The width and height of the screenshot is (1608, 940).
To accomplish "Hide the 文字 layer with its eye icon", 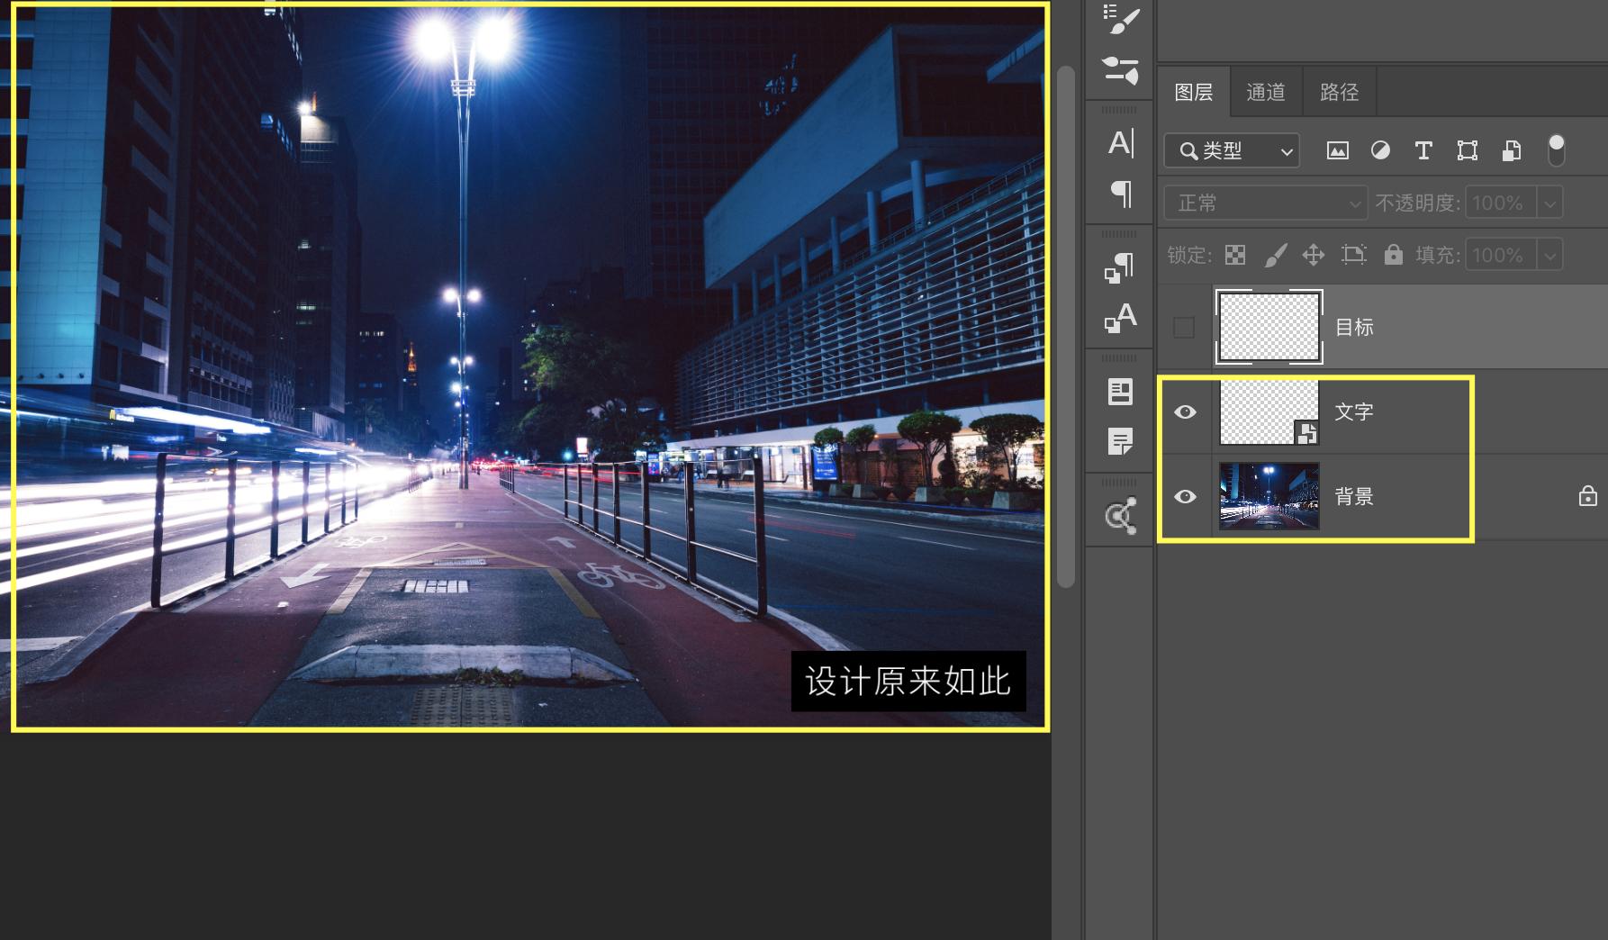I will click(1185, 412).
